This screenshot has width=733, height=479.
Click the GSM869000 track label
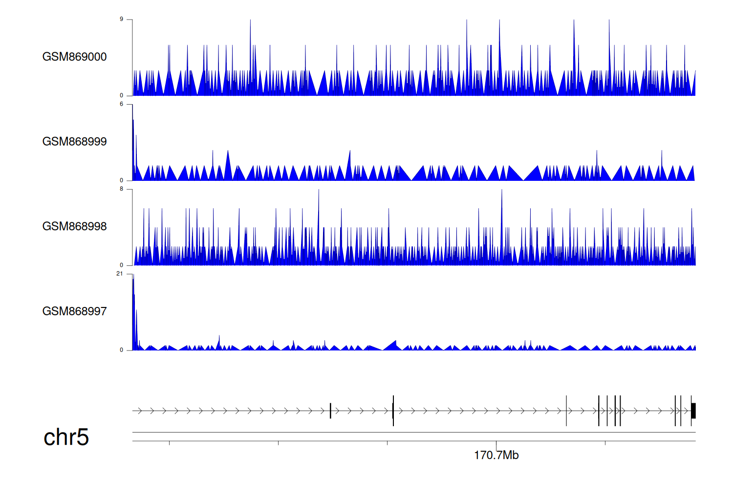(x=74, y=57)
